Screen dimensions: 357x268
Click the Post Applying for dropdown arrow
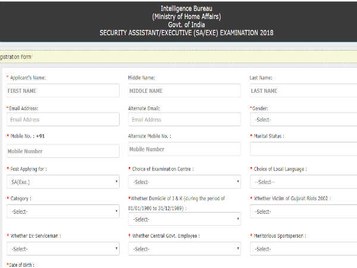click(117, 182)
